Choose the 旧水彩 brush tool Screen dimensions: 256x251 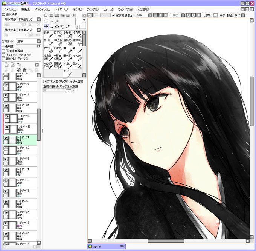click(68, 58)
